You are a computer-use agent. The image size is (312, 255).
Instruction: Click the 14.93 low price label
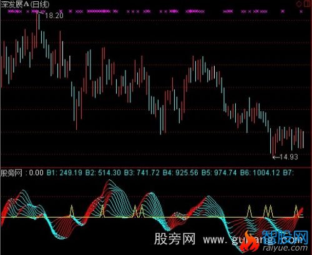pyautogui.click(x=289, y=157)
